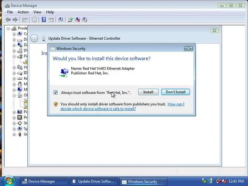Click the Forward arrow in Device Manager toolbar
The image size is (248, 186).
point(15,20)
